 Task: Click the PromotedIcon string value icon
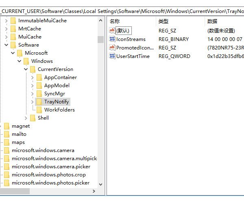113,47
